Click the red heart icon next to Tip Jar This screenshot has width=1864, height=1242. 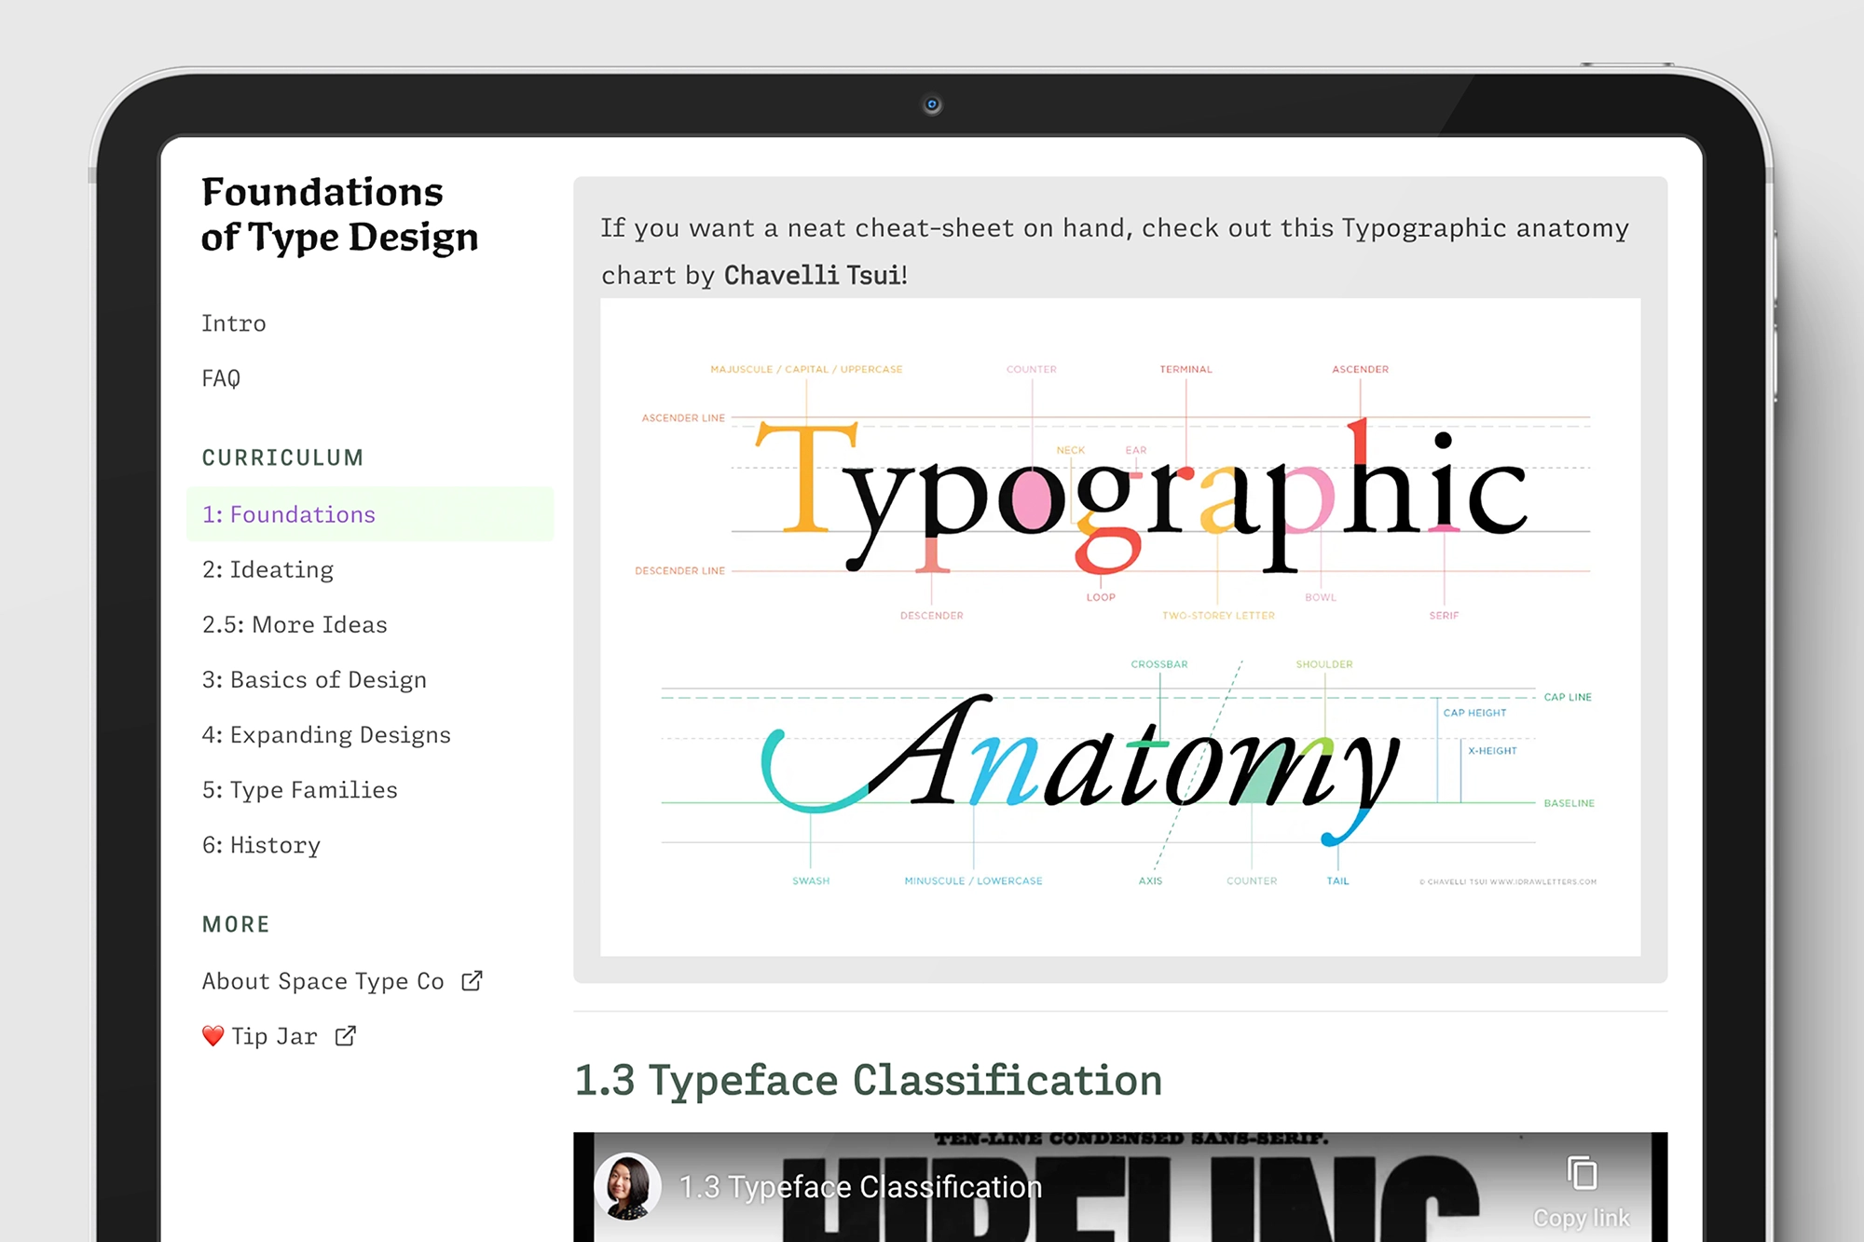(213, 1036)
